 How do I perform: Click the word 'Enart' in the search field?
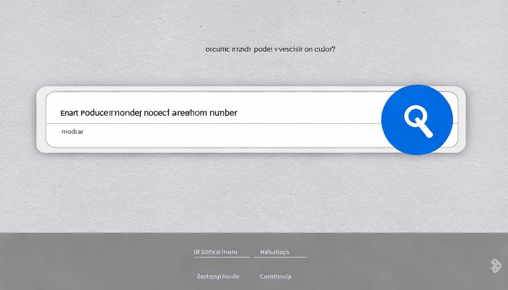pyautogui.click(x=68, y=113)
